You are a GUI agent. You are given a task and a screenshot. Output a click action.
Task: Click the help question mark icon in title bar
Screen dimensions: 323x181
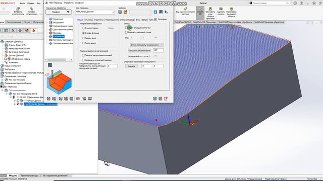pos(301,3)
